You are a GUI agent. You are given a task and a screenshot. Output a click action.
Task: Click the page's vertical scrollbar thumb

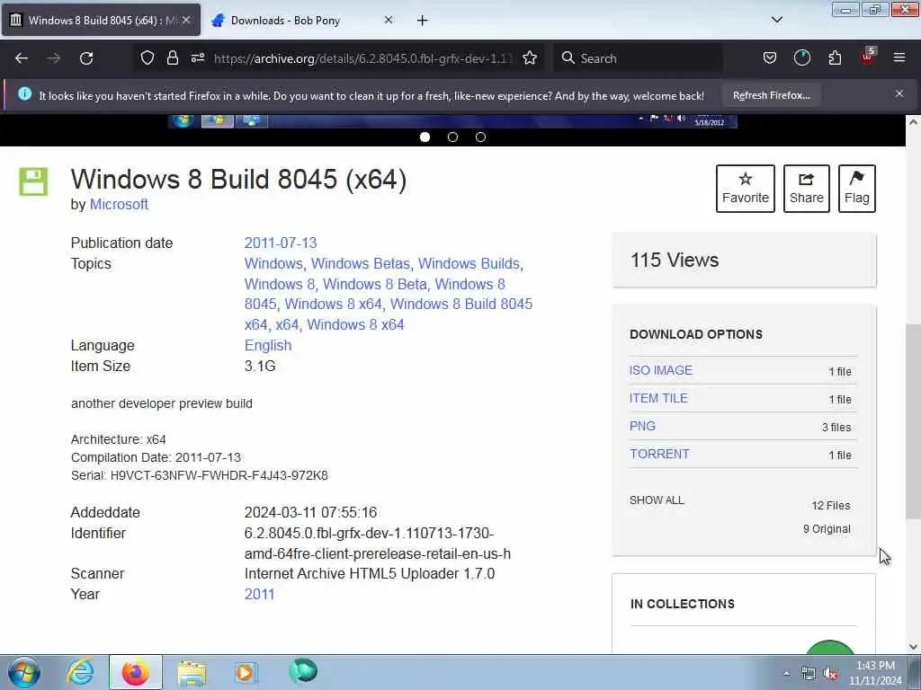tap(913, 420)
